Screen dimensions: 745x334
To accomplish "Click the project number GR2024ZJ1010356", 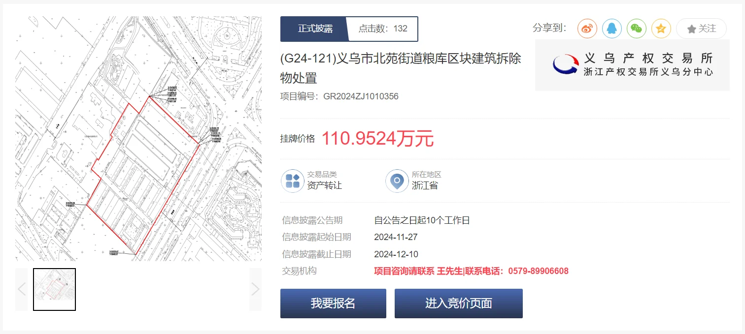I will 361,96.
